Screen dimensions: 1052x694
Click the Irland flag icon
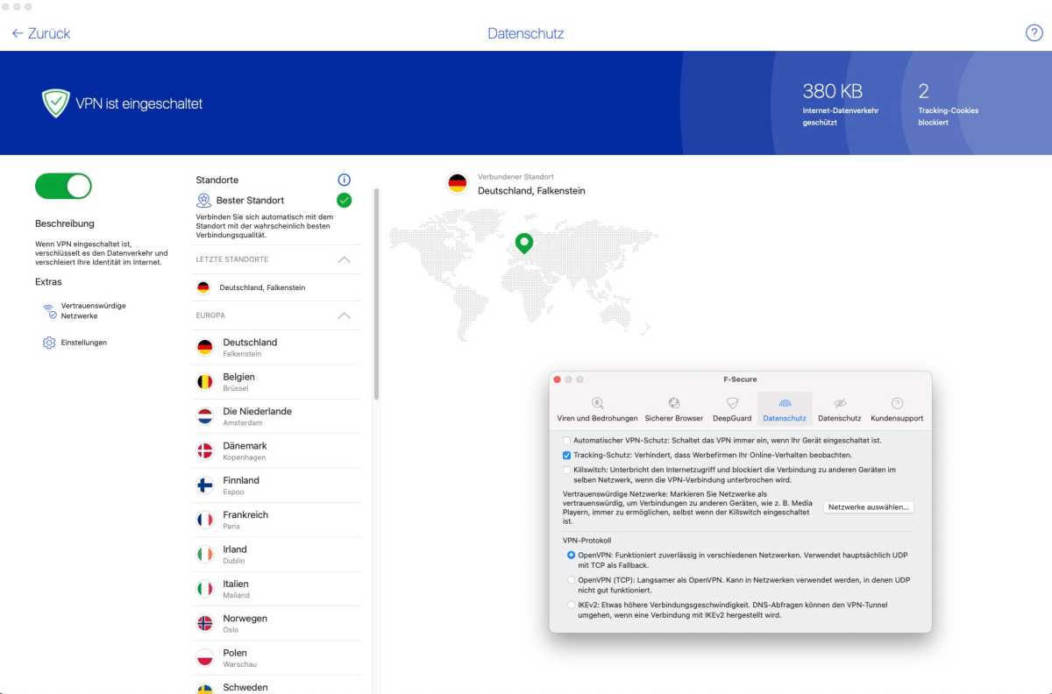(205, 555)
